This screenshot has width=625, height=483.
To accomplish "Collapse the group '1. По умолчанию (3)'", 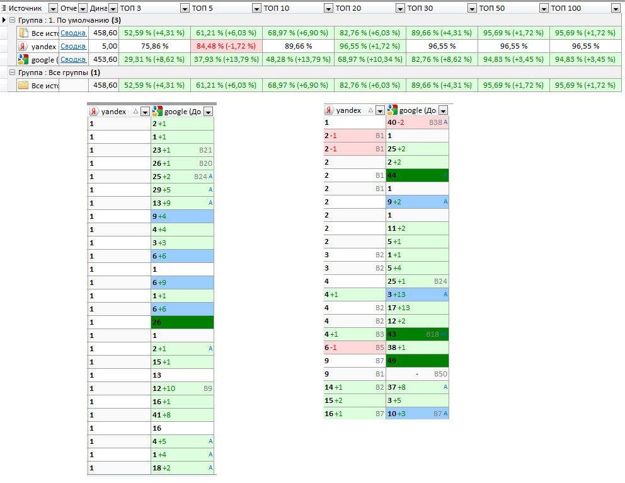I will click(x=12, y=20).
